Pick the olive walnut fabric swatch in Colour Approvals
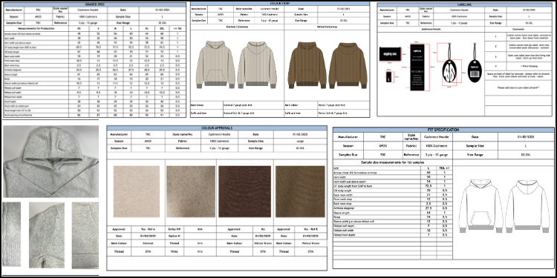 pos(300,191)
